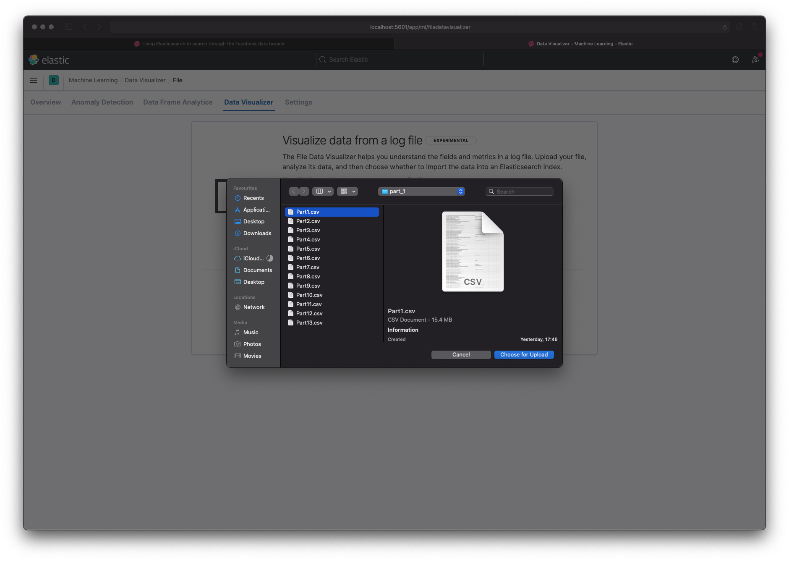Click the Choose for Upload button
The image size is (789, 561).
pyautogui.click(x=524, y=355)
